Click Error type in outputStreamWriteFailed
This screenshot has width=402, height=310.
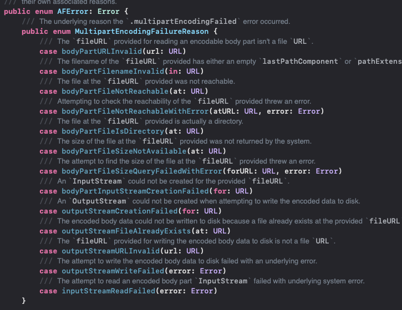tap(211, 271)
